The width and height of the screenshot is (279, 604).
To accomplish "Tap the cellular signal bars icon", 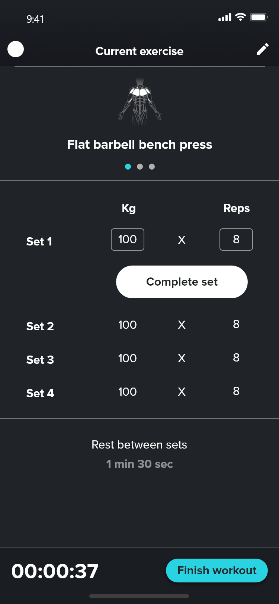I will click(x=225, y=17).
